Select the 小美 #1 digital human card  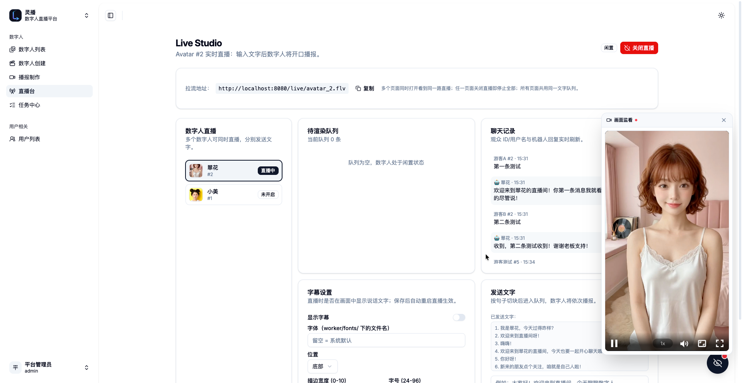coord(234,195)
